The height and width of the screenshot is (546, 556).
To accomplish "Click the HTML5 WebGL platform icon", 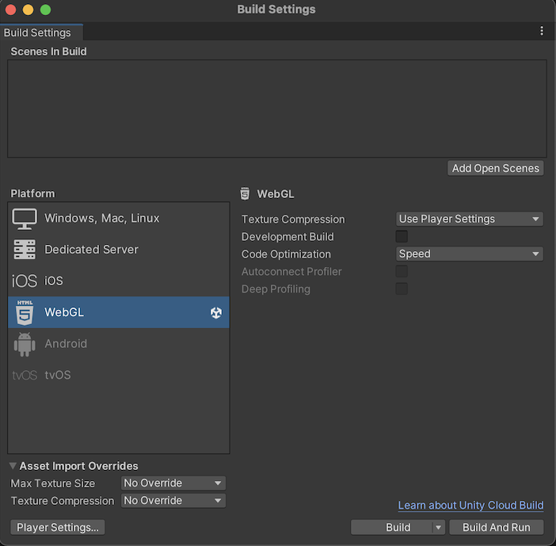I will click(25, 312).
